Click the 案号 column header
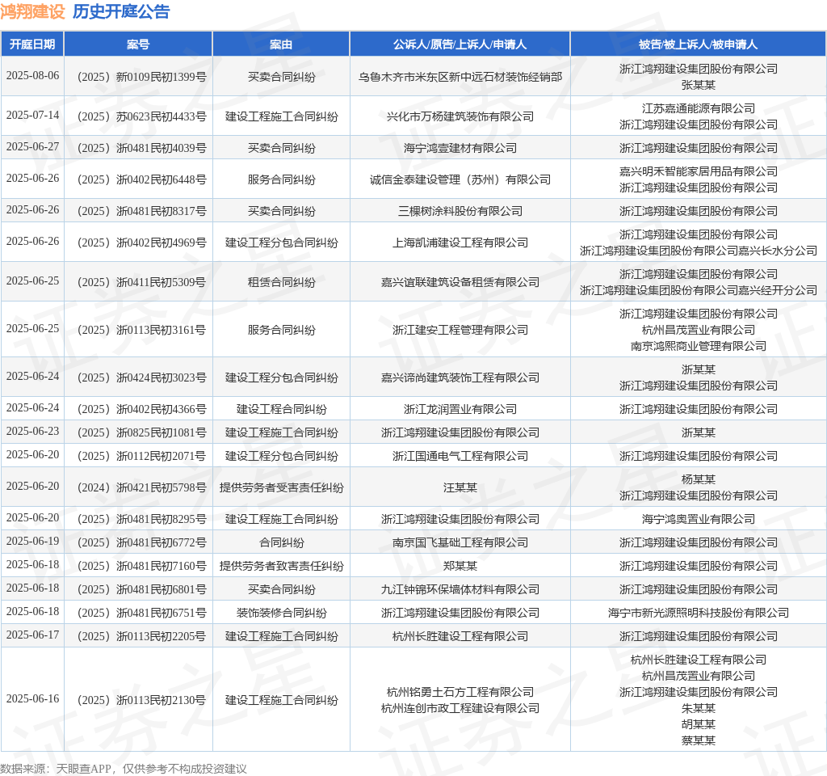Screen dimensions: 827x776 [x=138, y=44]
